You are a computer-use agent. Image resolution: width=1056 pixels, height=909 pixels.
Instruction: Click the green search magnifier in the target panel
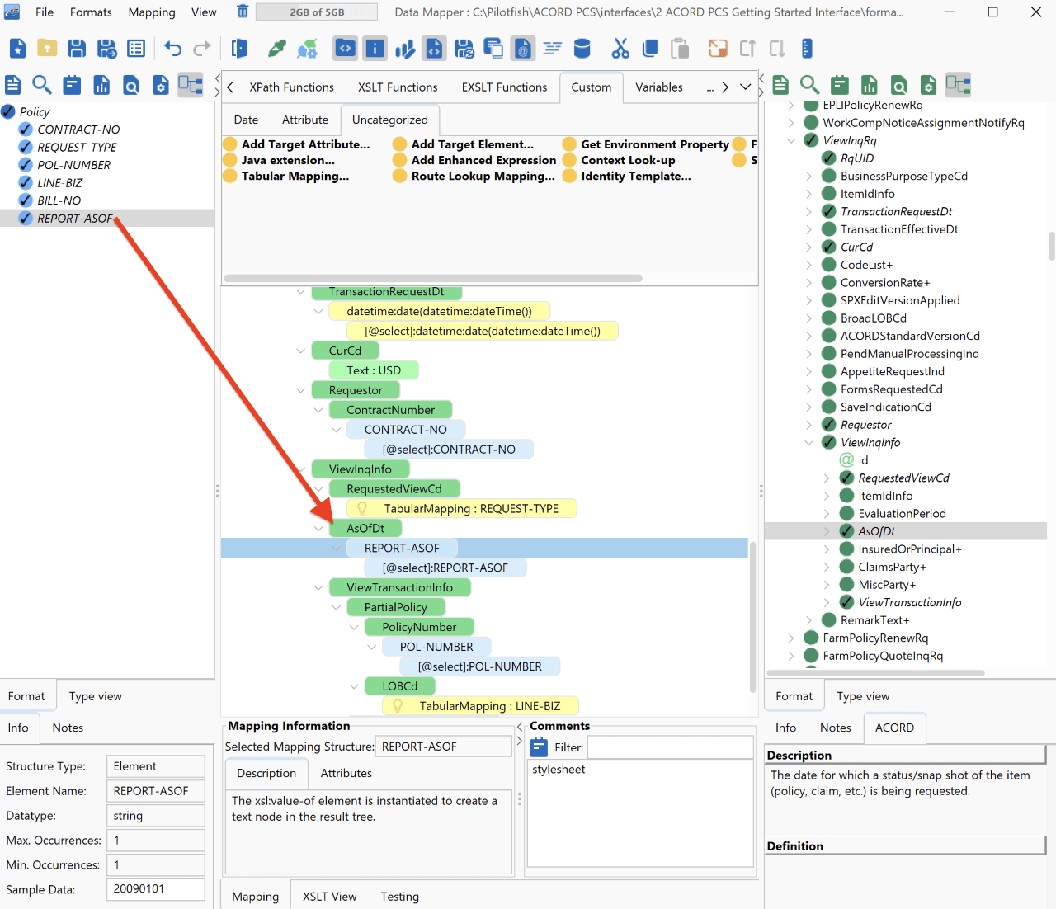click(810, 84)
